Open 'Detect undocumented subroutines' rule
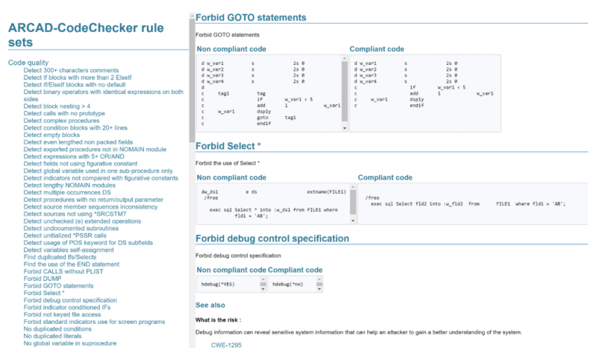Screen dimensions: 597x359 (71, 229)
